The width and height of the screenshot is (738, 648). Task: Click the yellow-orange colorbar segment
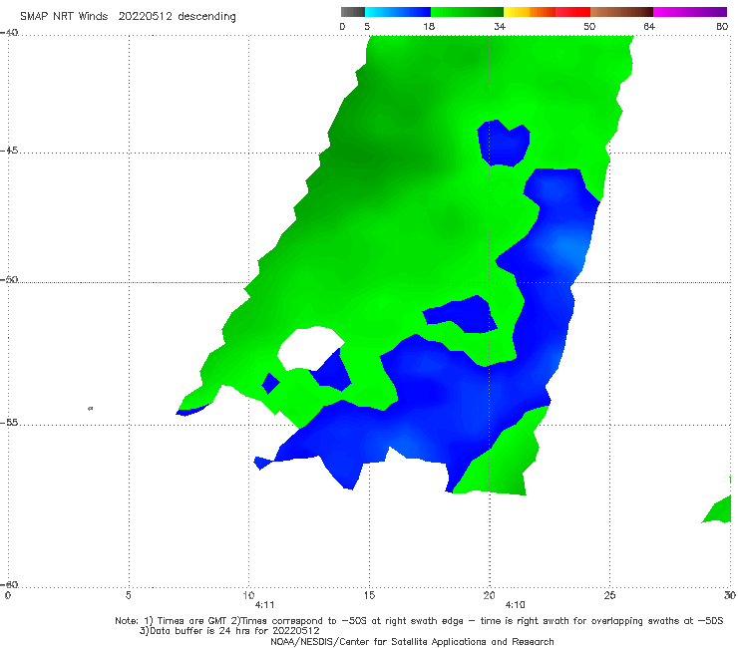[529, 12]
